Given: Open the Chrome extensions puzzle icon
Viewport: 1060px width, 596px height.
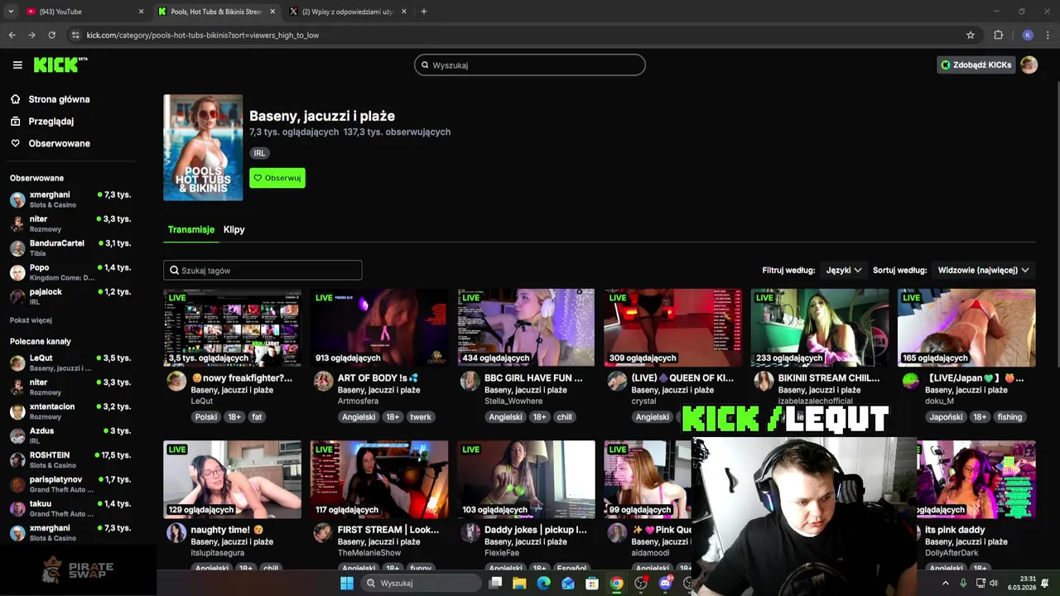Looking at the screenshot, I should pyautogui.click(x=998, y=35).
